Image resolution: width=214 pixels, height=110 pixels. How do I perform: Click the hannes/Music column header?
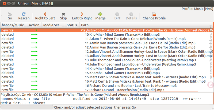13,25
